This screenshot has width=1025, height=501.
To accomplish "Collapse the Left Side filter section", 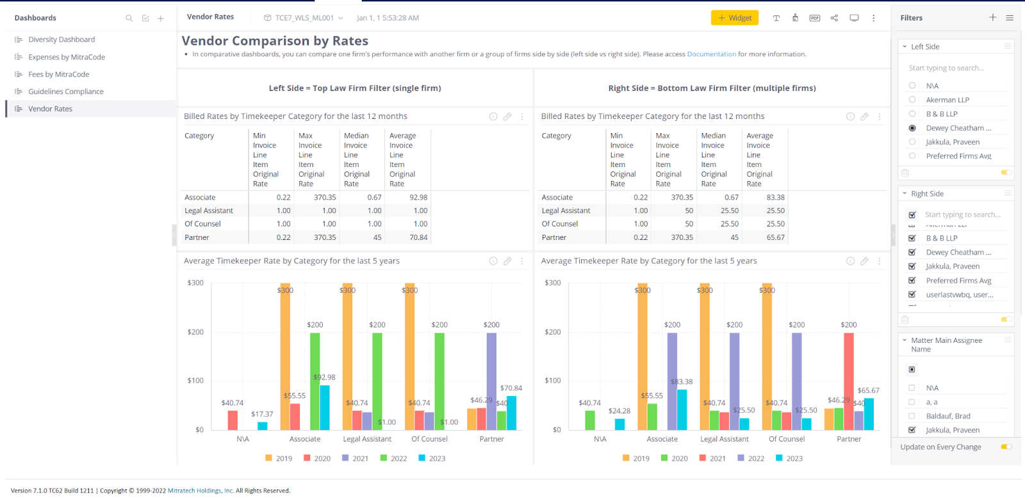I will pyautogui.click(x=905, y=47).
